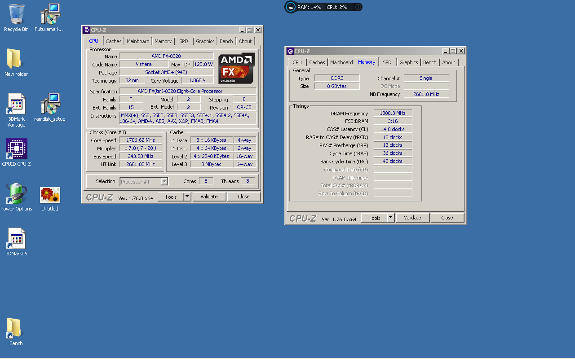Click the empty Command Rate (CR) field
The height and width of the screenshot is (359, 575).
tap(393, 169)
